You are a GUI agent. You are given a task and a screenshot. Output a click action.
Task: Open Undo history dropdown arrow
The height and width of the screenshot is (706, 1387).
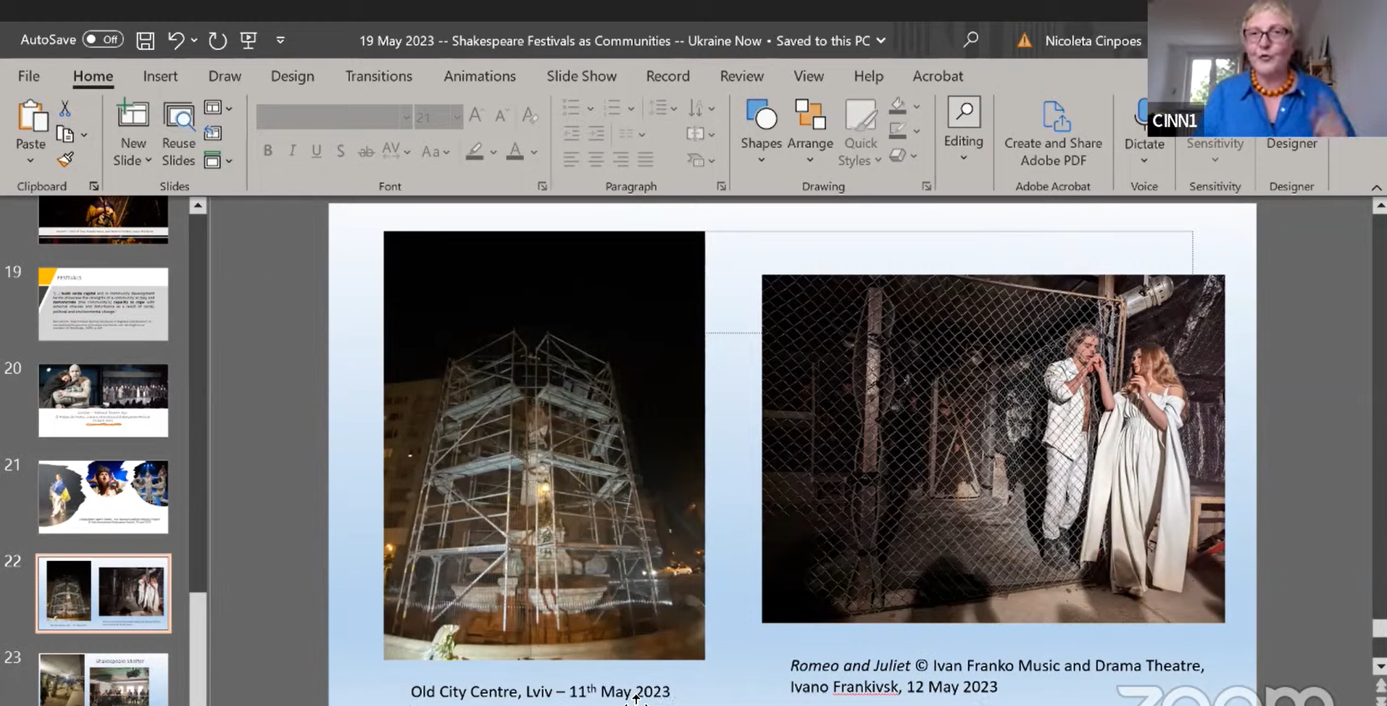pyautogui.click(x=194, y=41)
